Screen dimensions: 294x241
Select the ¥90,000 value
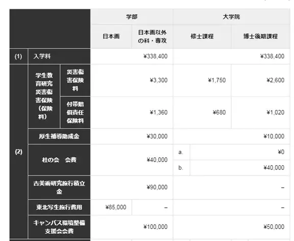pos(157,187)
